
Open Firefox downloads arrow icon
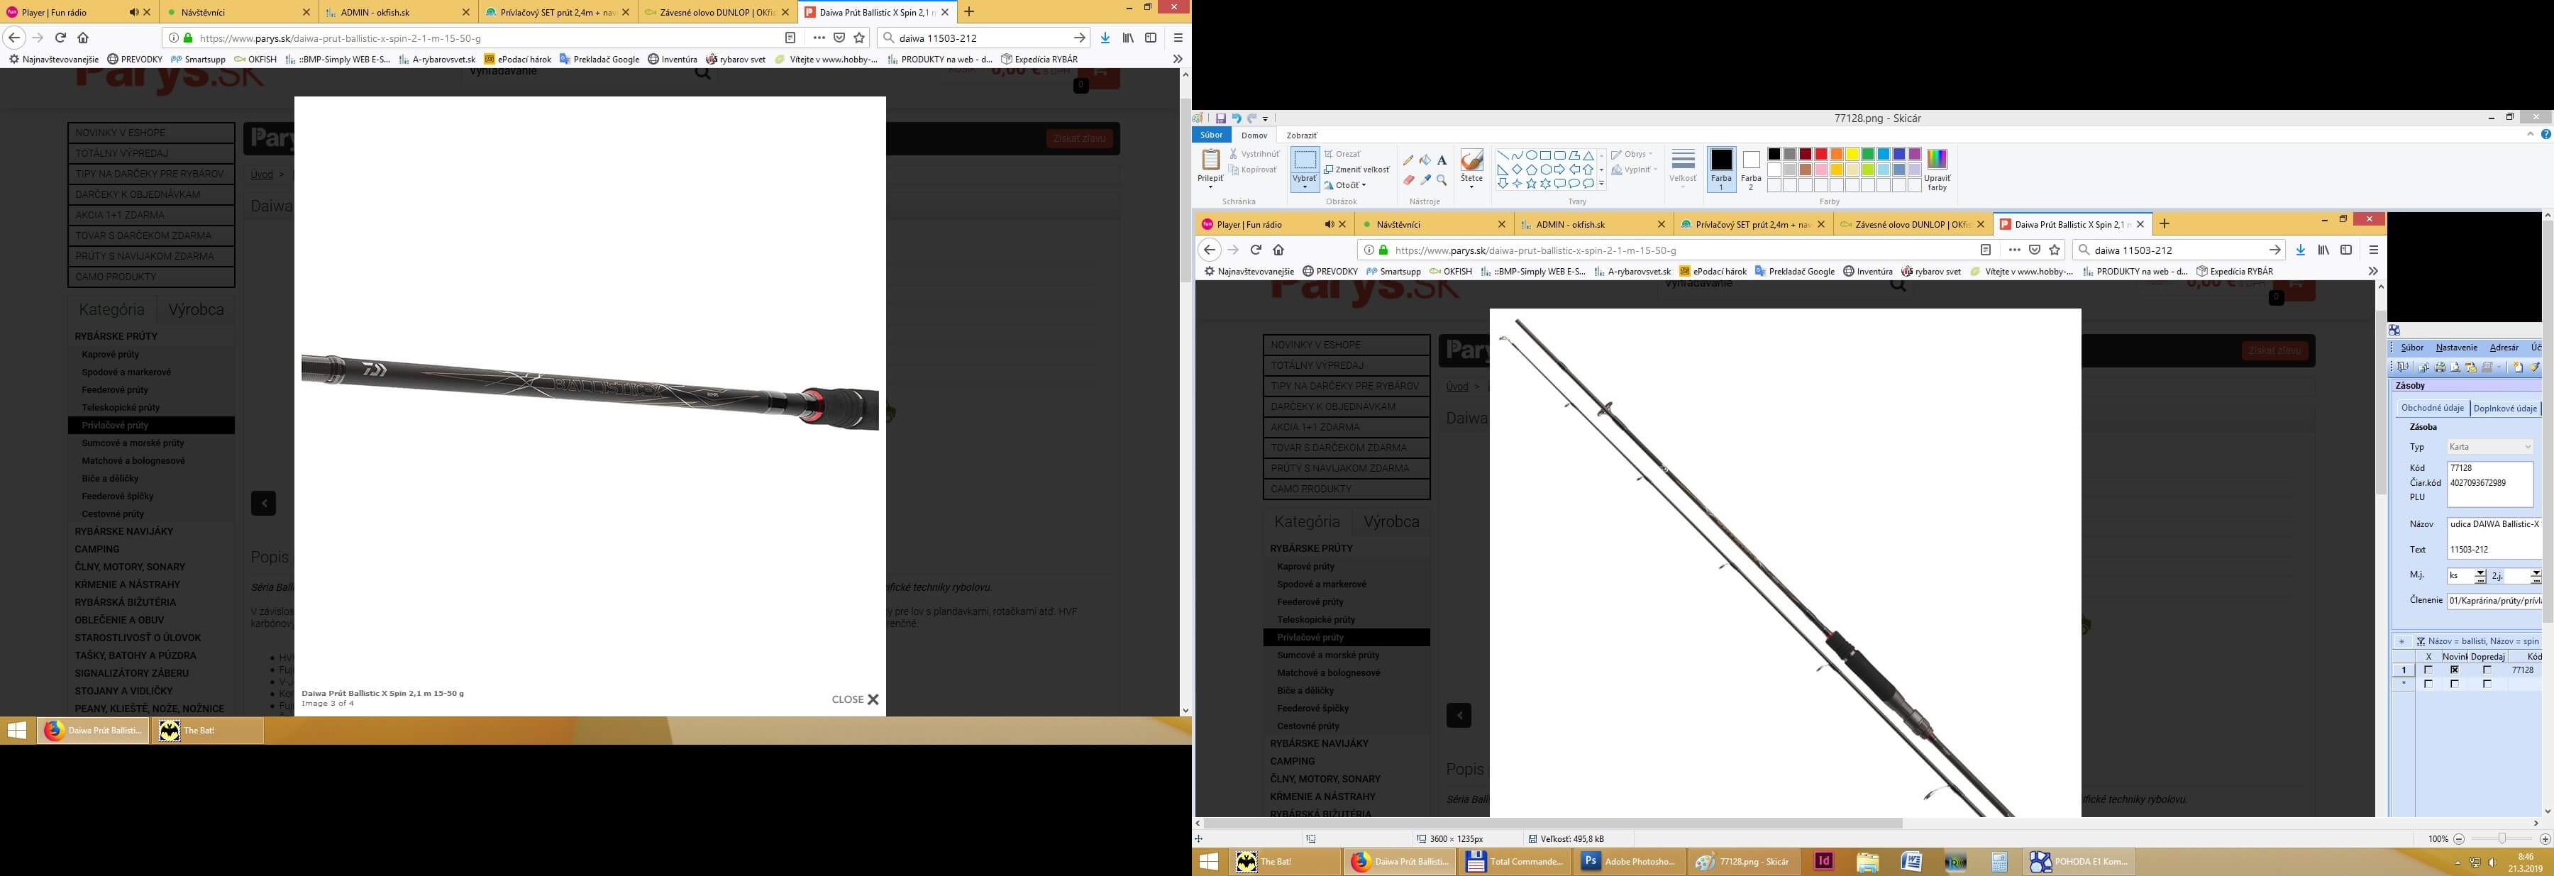click(1105, 38)
